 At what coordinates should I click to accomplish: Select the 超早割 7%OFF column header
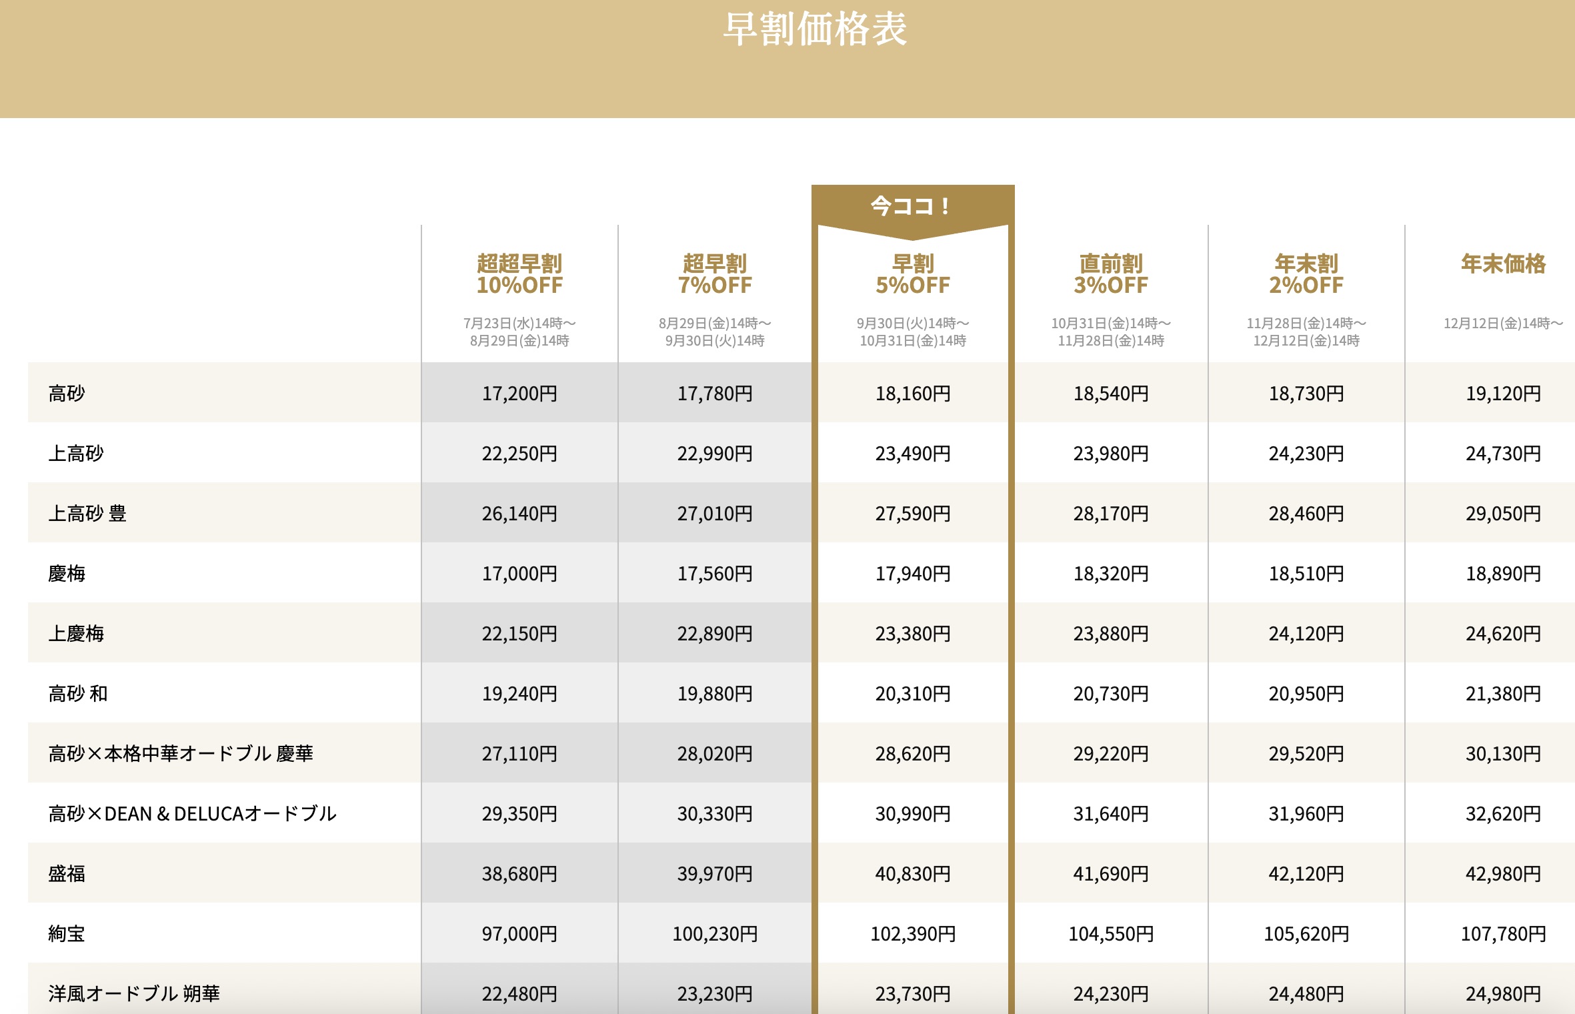(x=715, y=274)
